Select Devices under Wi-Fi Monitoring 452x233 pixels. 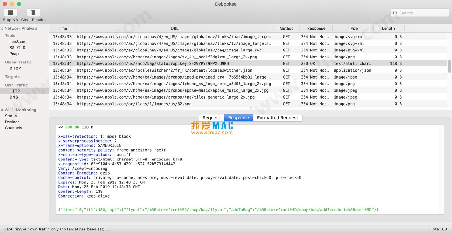click(12, 122)
